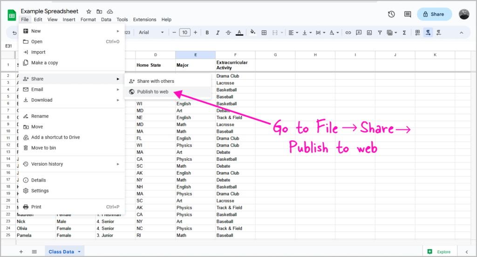Click the font size field
477x257 pixels.
point(184,33)
